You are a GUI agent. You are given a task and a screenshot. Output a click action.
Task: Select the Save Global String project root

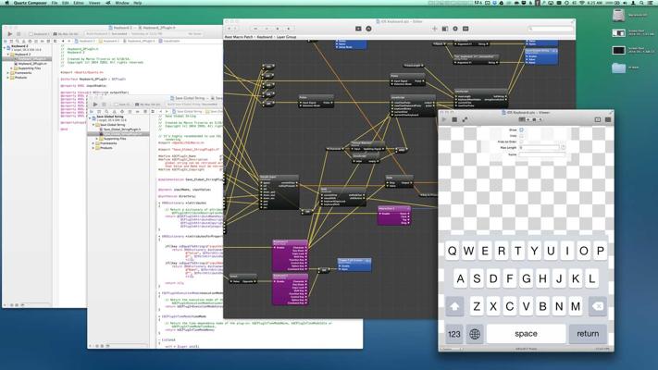click(x=110, y=117)
